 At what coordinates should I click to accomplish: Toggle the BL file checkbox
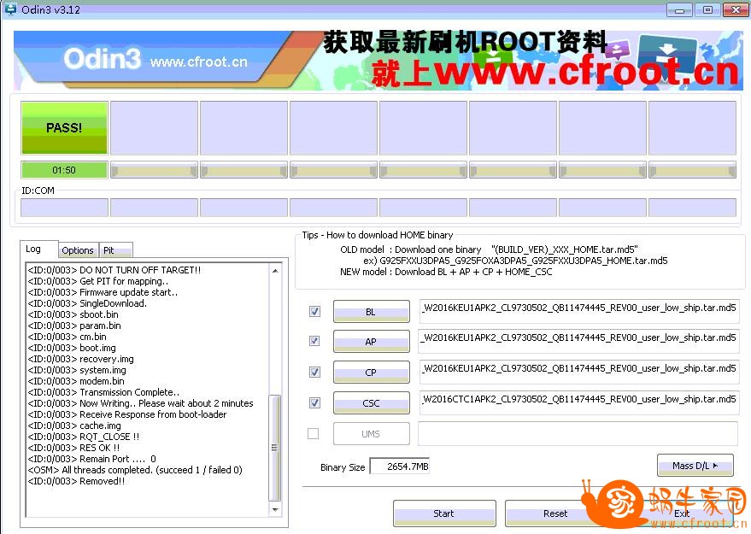[314, 311]
